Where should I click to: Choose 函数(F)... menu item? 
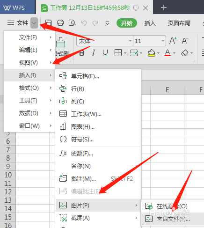tap(98, 153)
